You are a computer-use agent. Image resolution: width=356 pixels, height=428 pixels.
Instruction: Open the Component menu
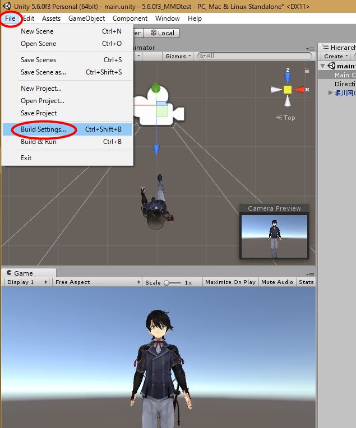(130, 18)
